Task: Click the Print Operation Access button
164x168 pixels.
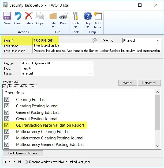Action: (23, 153)
